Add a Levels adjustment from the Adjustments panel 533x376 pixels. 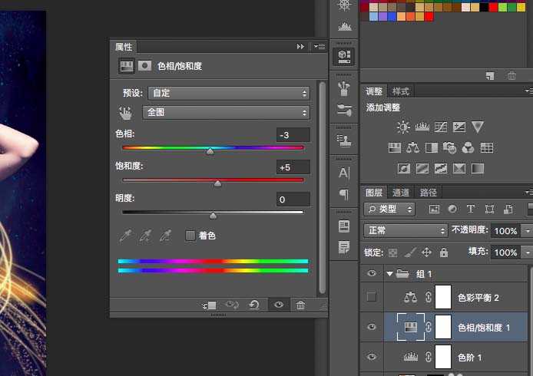422,127
